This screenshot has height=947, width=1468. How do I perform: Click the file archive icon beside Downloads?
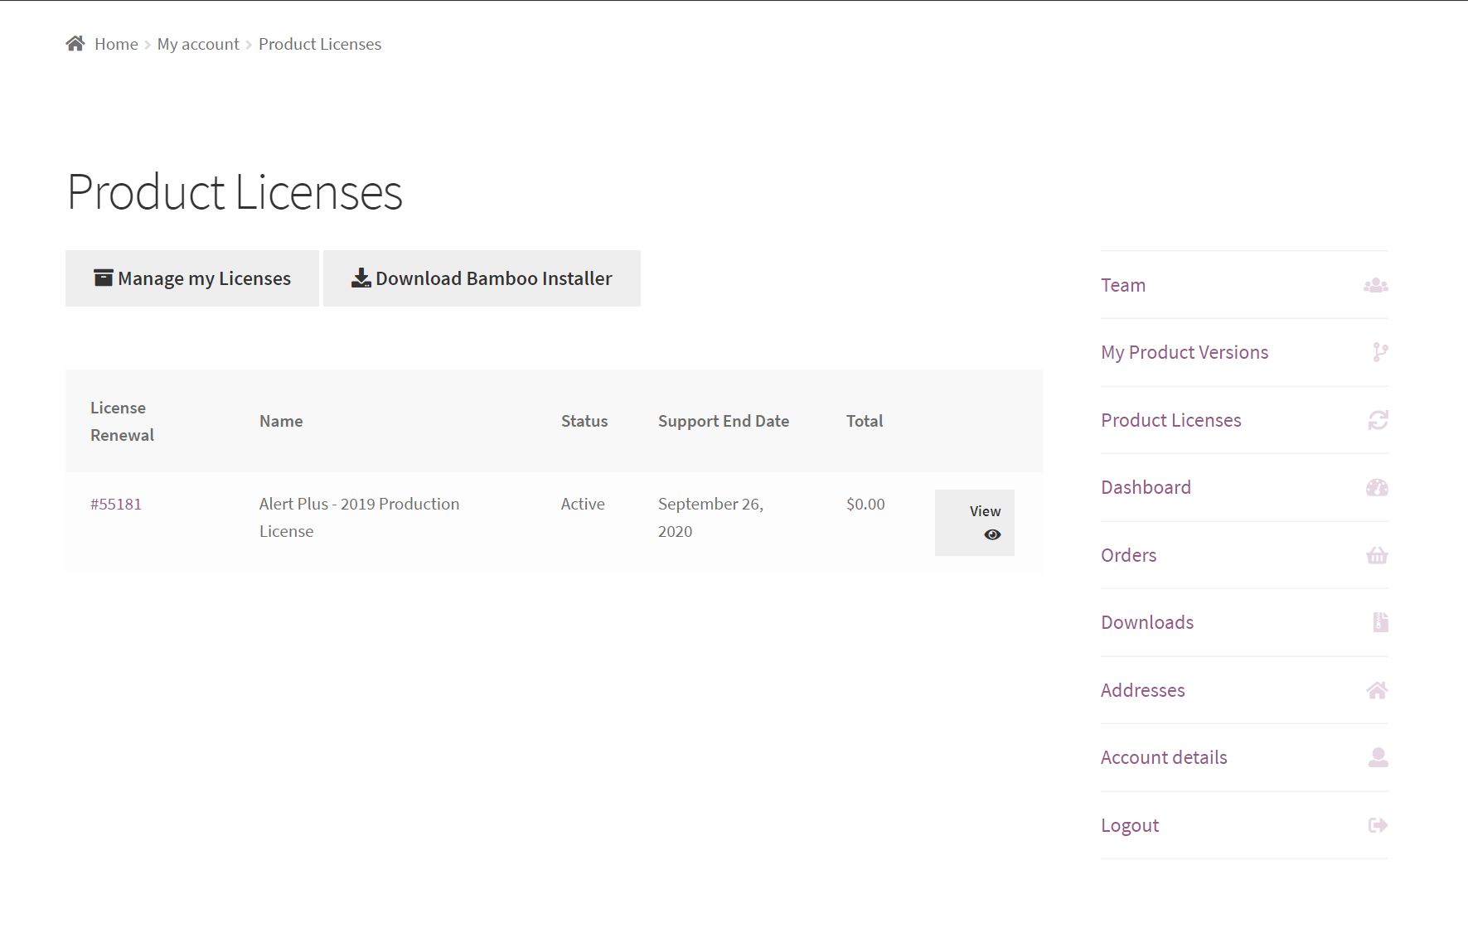(x=1381, y=622)
